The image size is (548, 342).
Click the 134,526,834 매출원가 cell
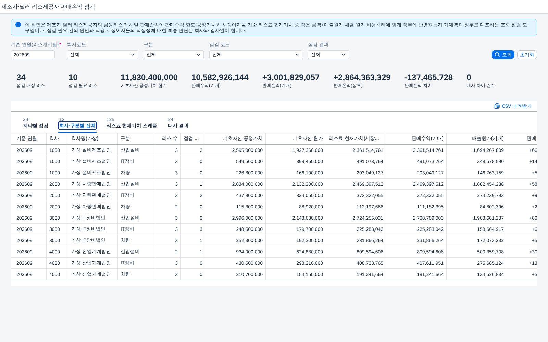(x=490, y=274)
